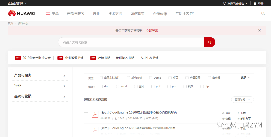Screen dimensions: 271x137
Task: Click the header search magnifier icon
Action: tap(263, 14)
